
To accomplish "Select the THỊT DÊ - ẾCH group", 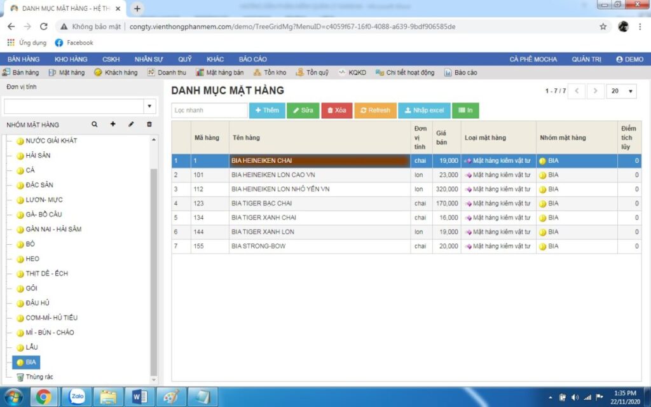I will (46, 273).
